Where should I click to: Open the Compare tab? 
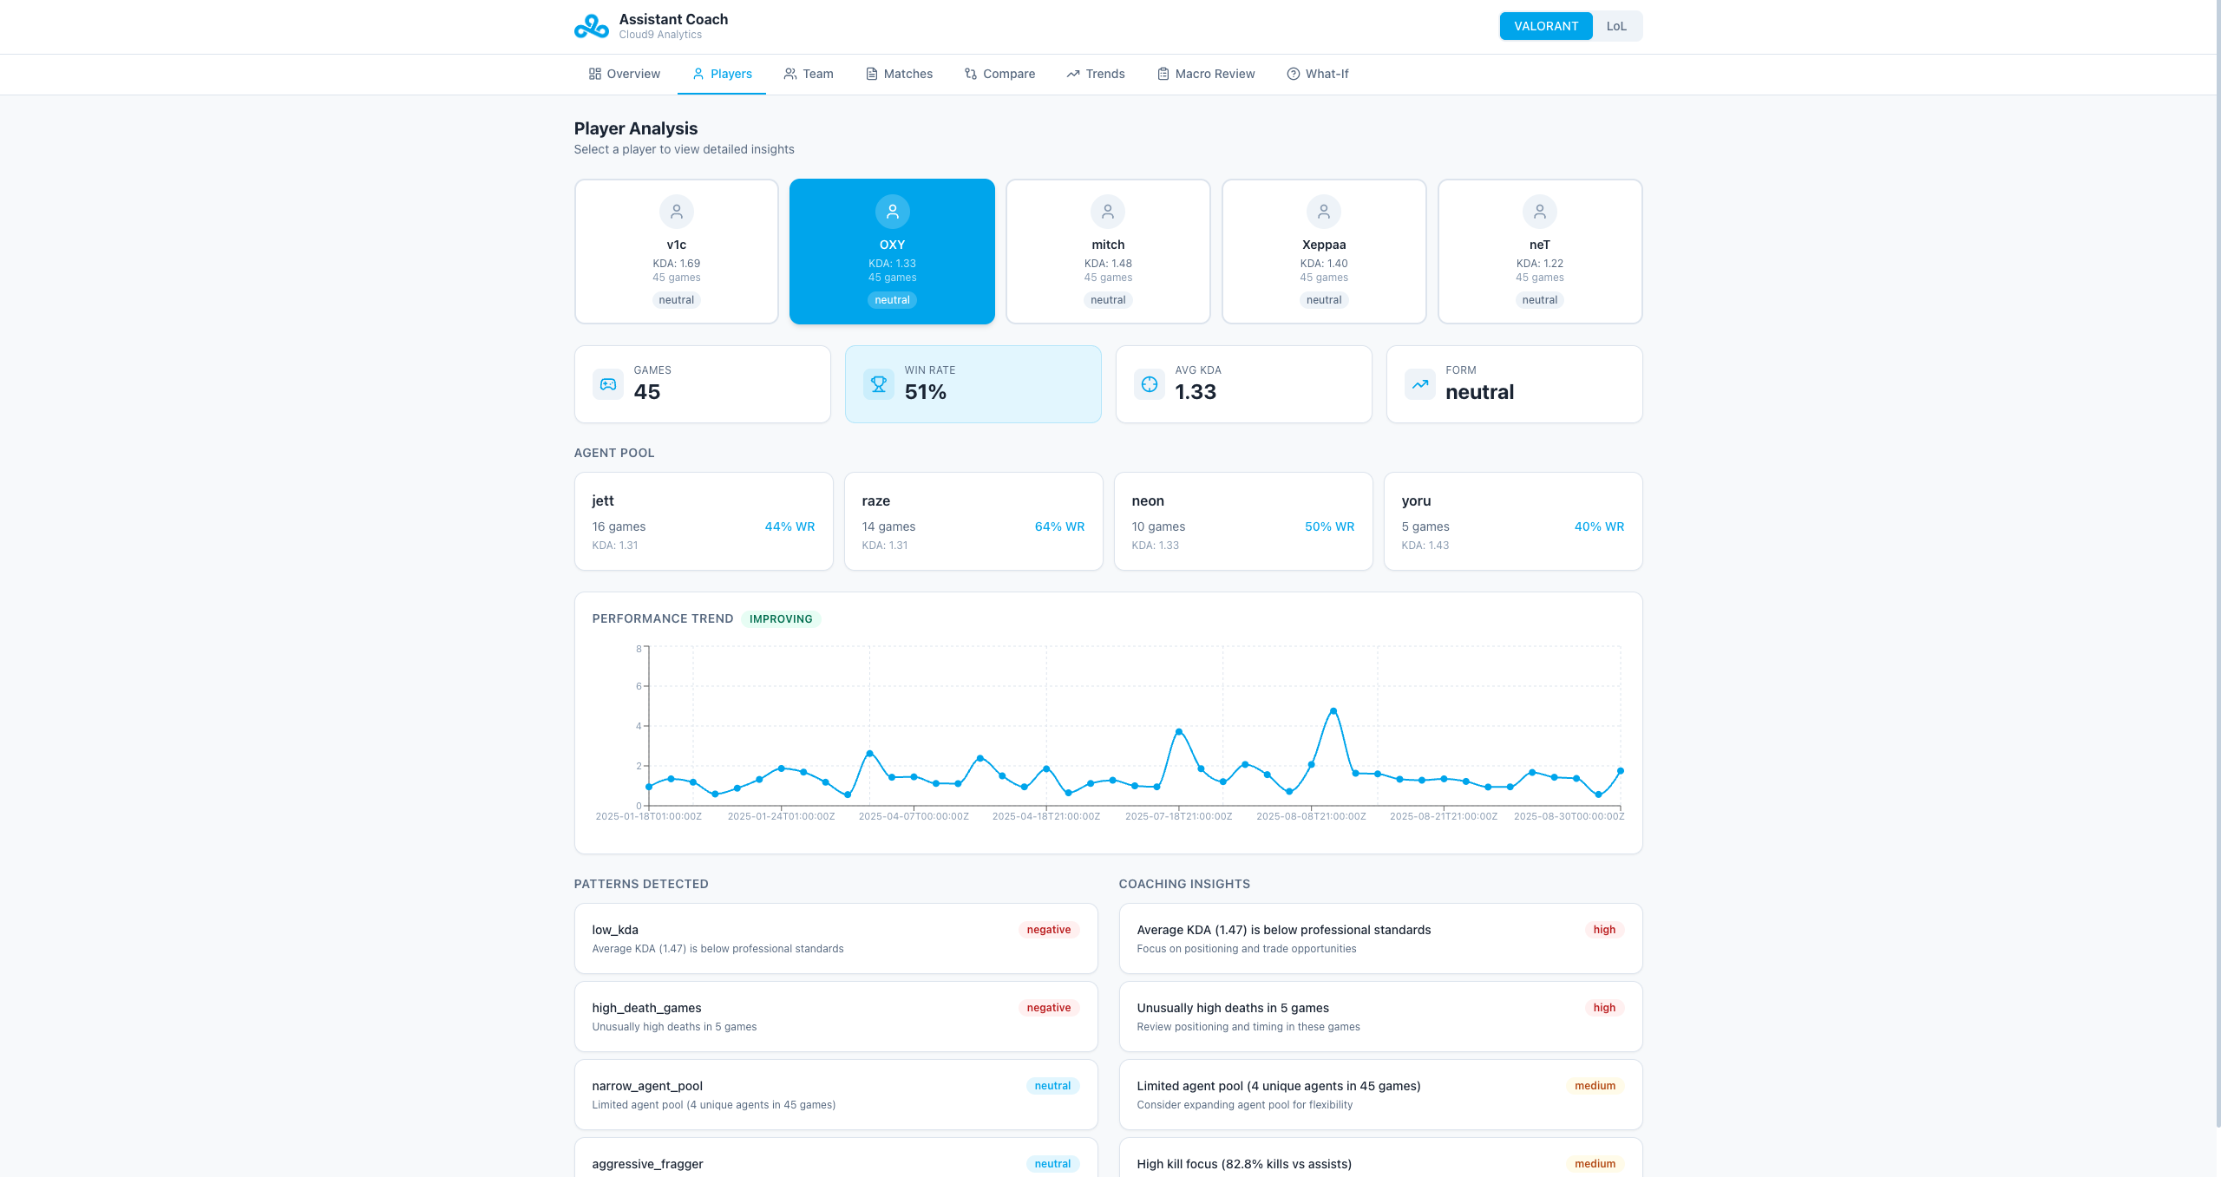coord(999,74)
